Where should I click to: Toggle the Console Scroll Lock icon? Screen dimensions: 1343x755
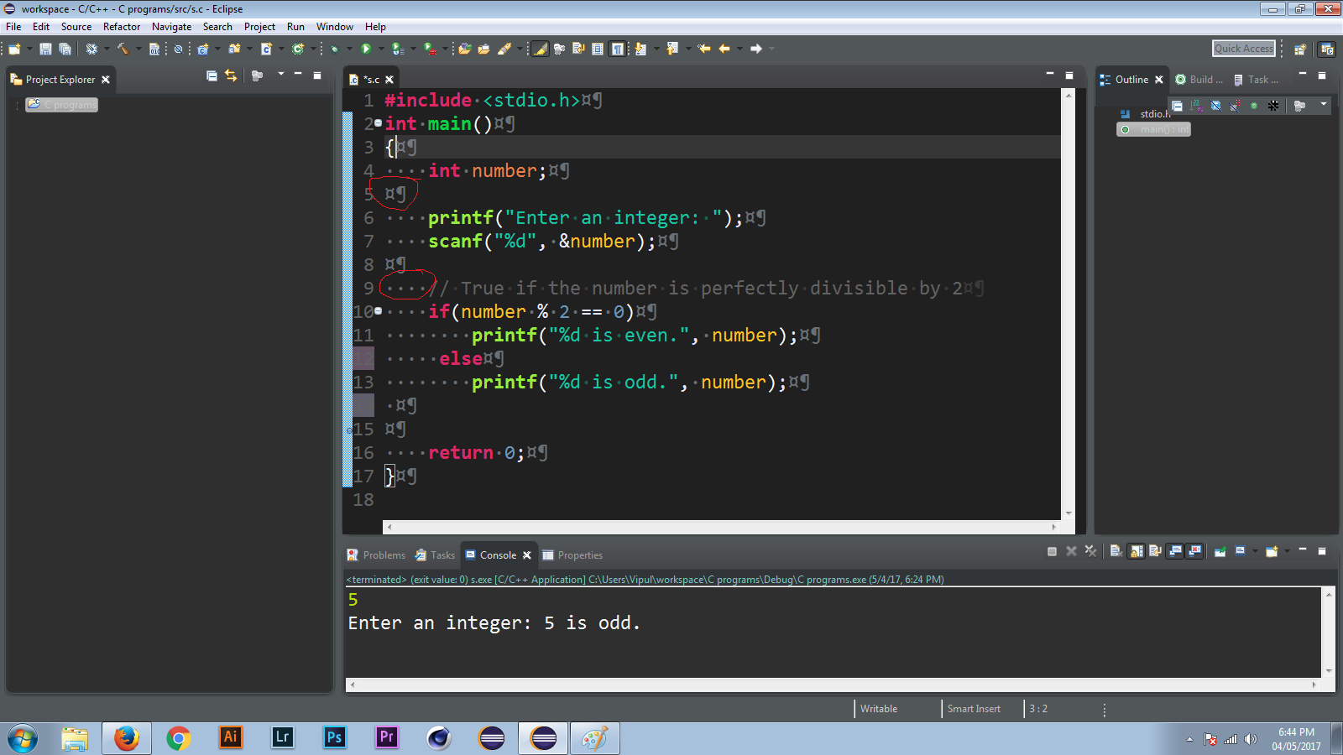(x=1136, y=551)
